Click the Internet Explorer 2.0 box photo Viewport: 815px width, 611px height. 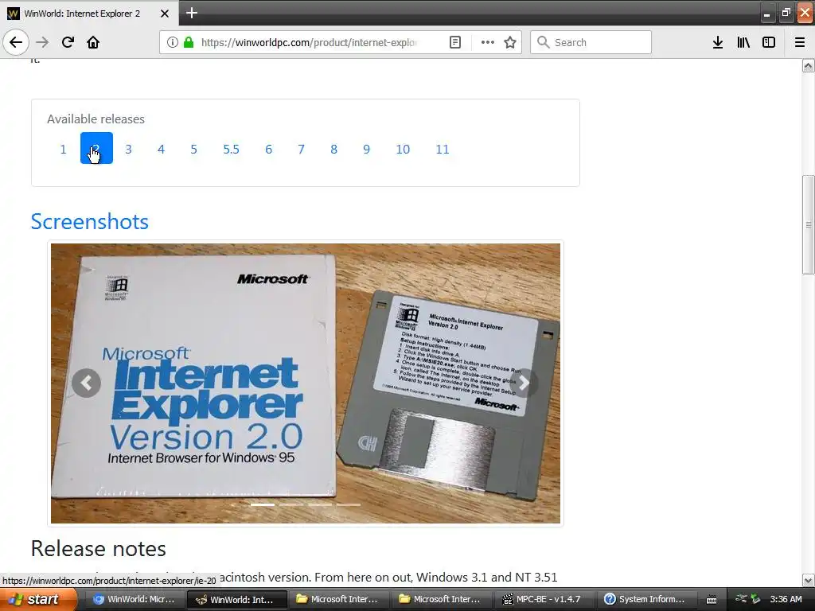tap(306, 383)
